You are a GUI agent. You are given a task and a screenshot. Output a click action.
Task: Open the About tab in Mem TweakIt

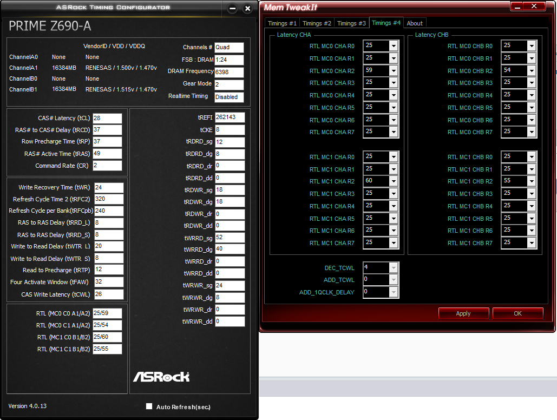(415, 23)
